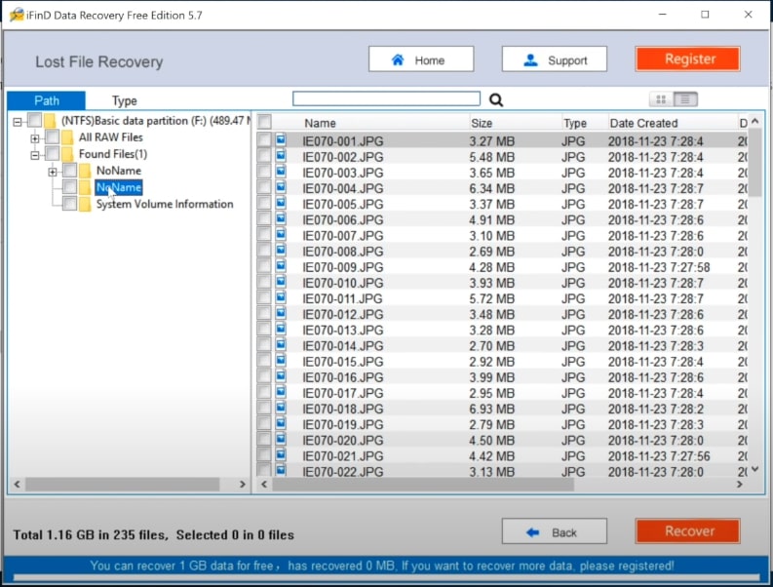Select the Path tab

[46, 100]
